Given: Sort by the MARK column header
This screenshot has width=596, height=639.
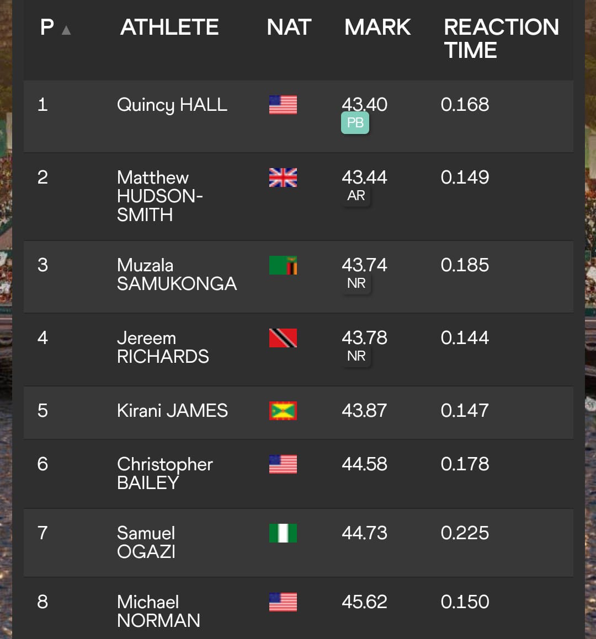Looking at the screenshot, I should tap(377, 28).
